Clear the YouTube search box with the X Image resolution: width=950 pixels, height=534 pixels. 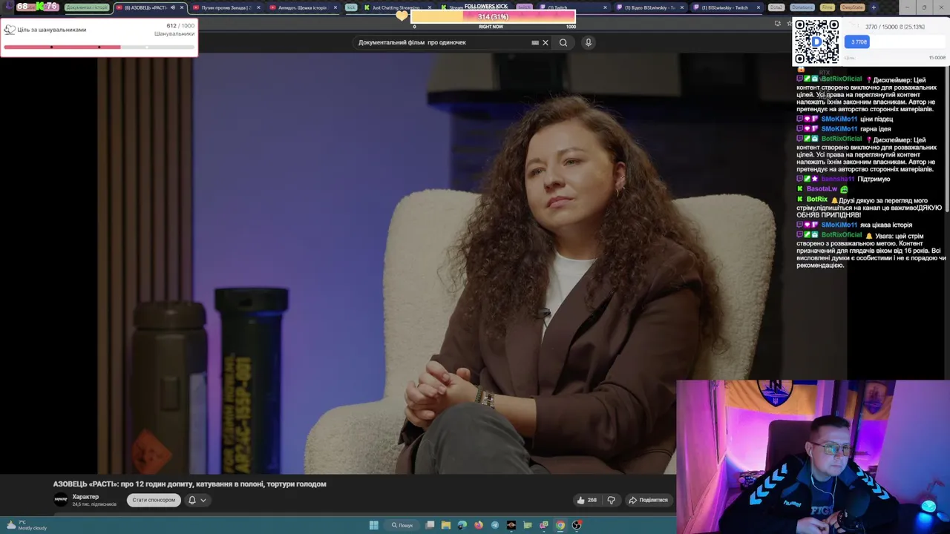546,42
